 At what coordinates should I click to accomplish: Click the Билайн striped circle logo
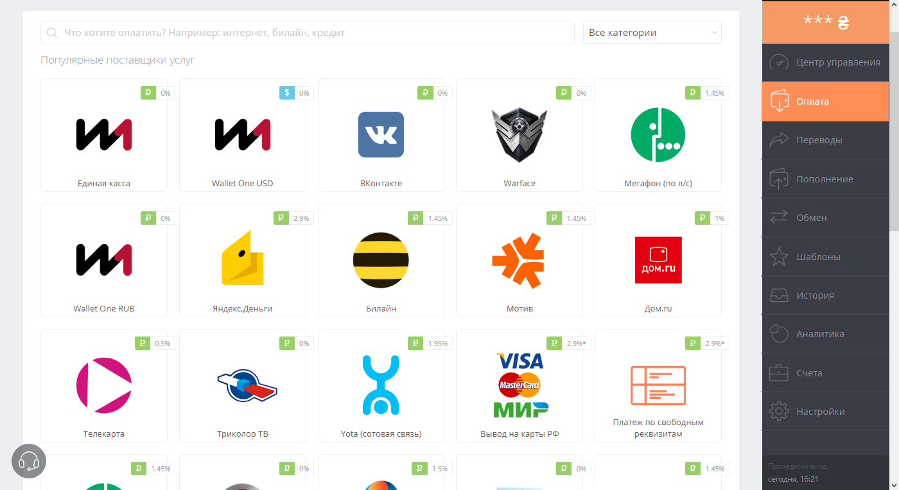click(x=381, y=260)
